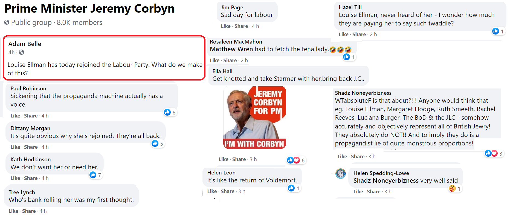Screen dimensions: 516x215
Task: Click like reaction icon on Paul Robinson's comment
Action: click(167, 112)
